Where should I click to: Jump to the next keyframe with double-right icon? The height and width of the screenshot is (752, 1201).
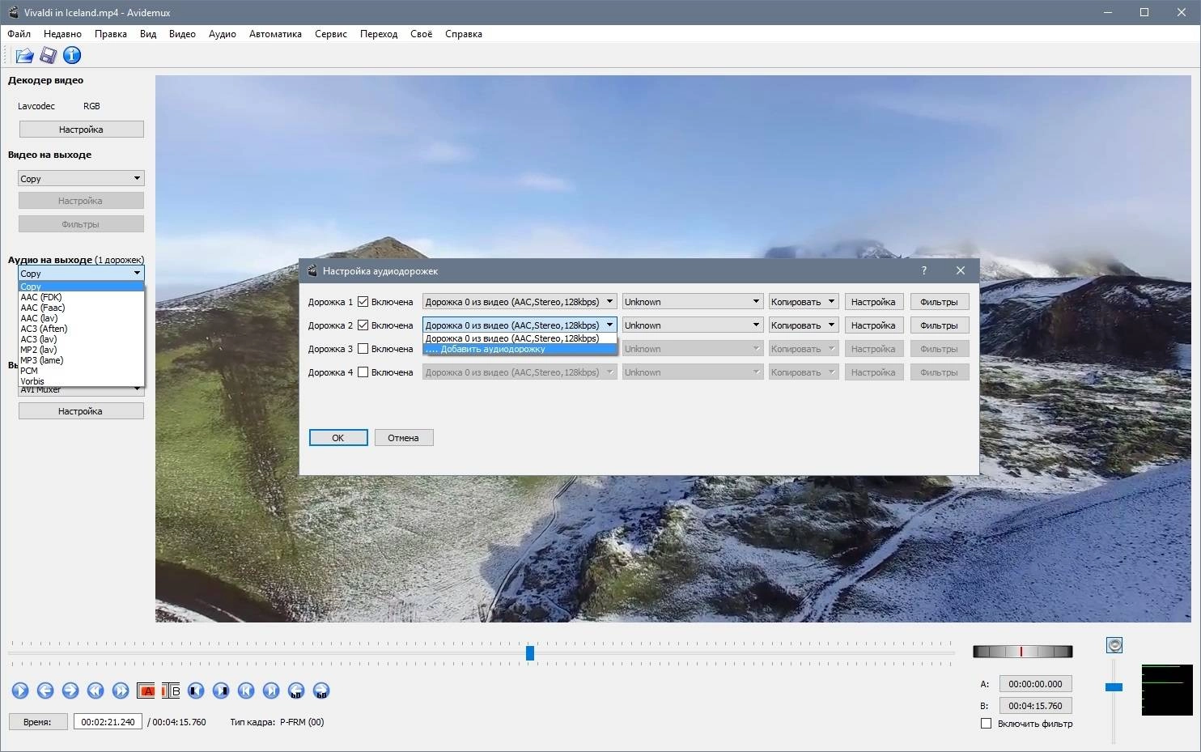[x=121, y=690]
